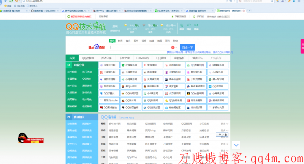Open the LOGO制作 navigation tab
The width and height of the screenshot is (304, 164).
(x=143, y=58)
